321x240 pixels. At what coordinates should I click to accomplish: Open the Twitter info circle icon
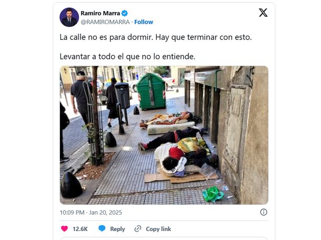pos(264,212)
